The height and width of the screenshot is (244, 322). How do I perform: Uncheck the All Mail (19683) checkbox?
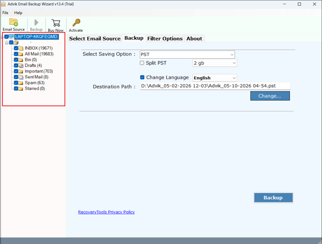[x=16, y=54]
